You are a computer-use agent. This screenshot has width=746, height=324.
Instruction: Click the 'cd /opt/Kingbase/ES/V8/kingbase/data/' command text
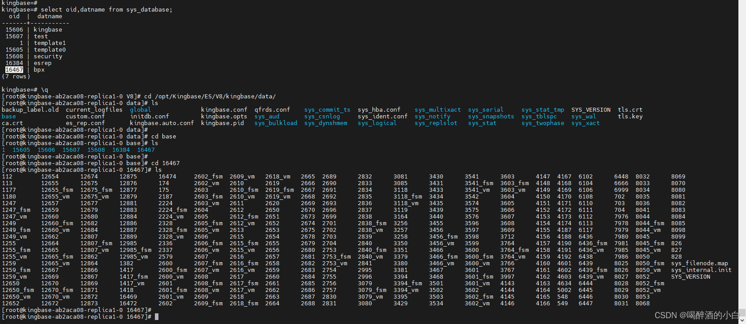210,97
